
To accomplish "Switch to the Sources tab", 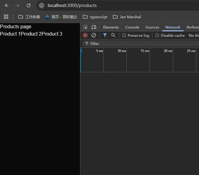I will click(152, 27).
